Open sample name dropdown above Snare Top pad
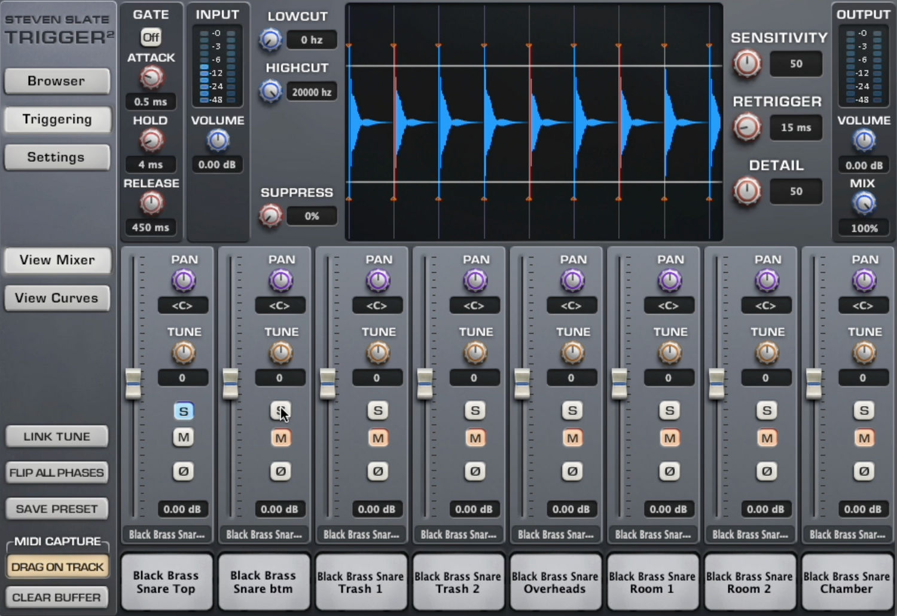Screen dimensions: 897x616 [167, 535]
